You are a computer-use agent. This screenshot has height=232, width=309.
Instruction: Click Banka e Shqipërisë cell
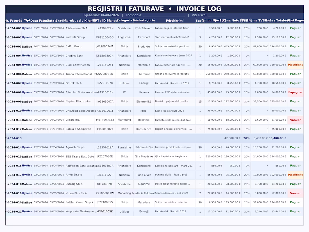pos(78,129)
